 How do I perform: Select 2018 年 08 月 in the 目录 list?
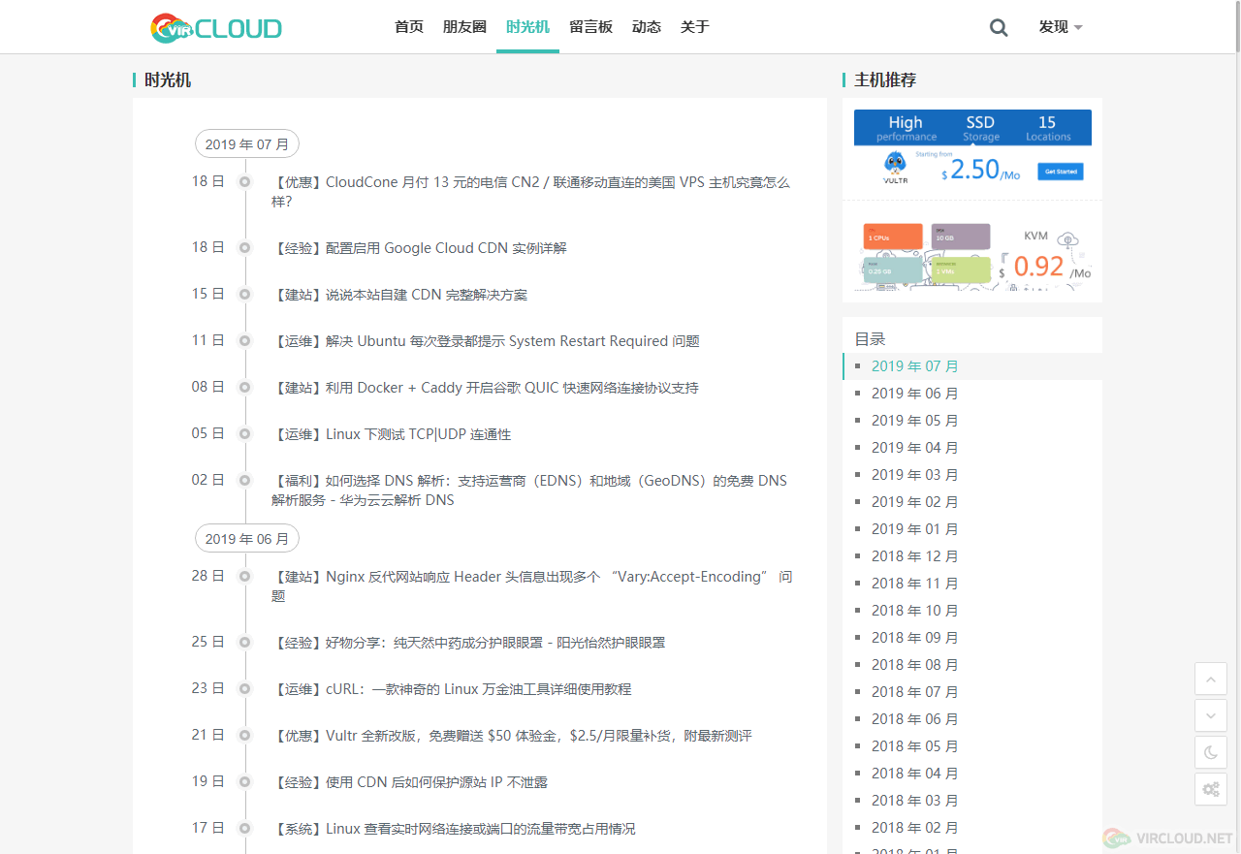coord(914,665)
